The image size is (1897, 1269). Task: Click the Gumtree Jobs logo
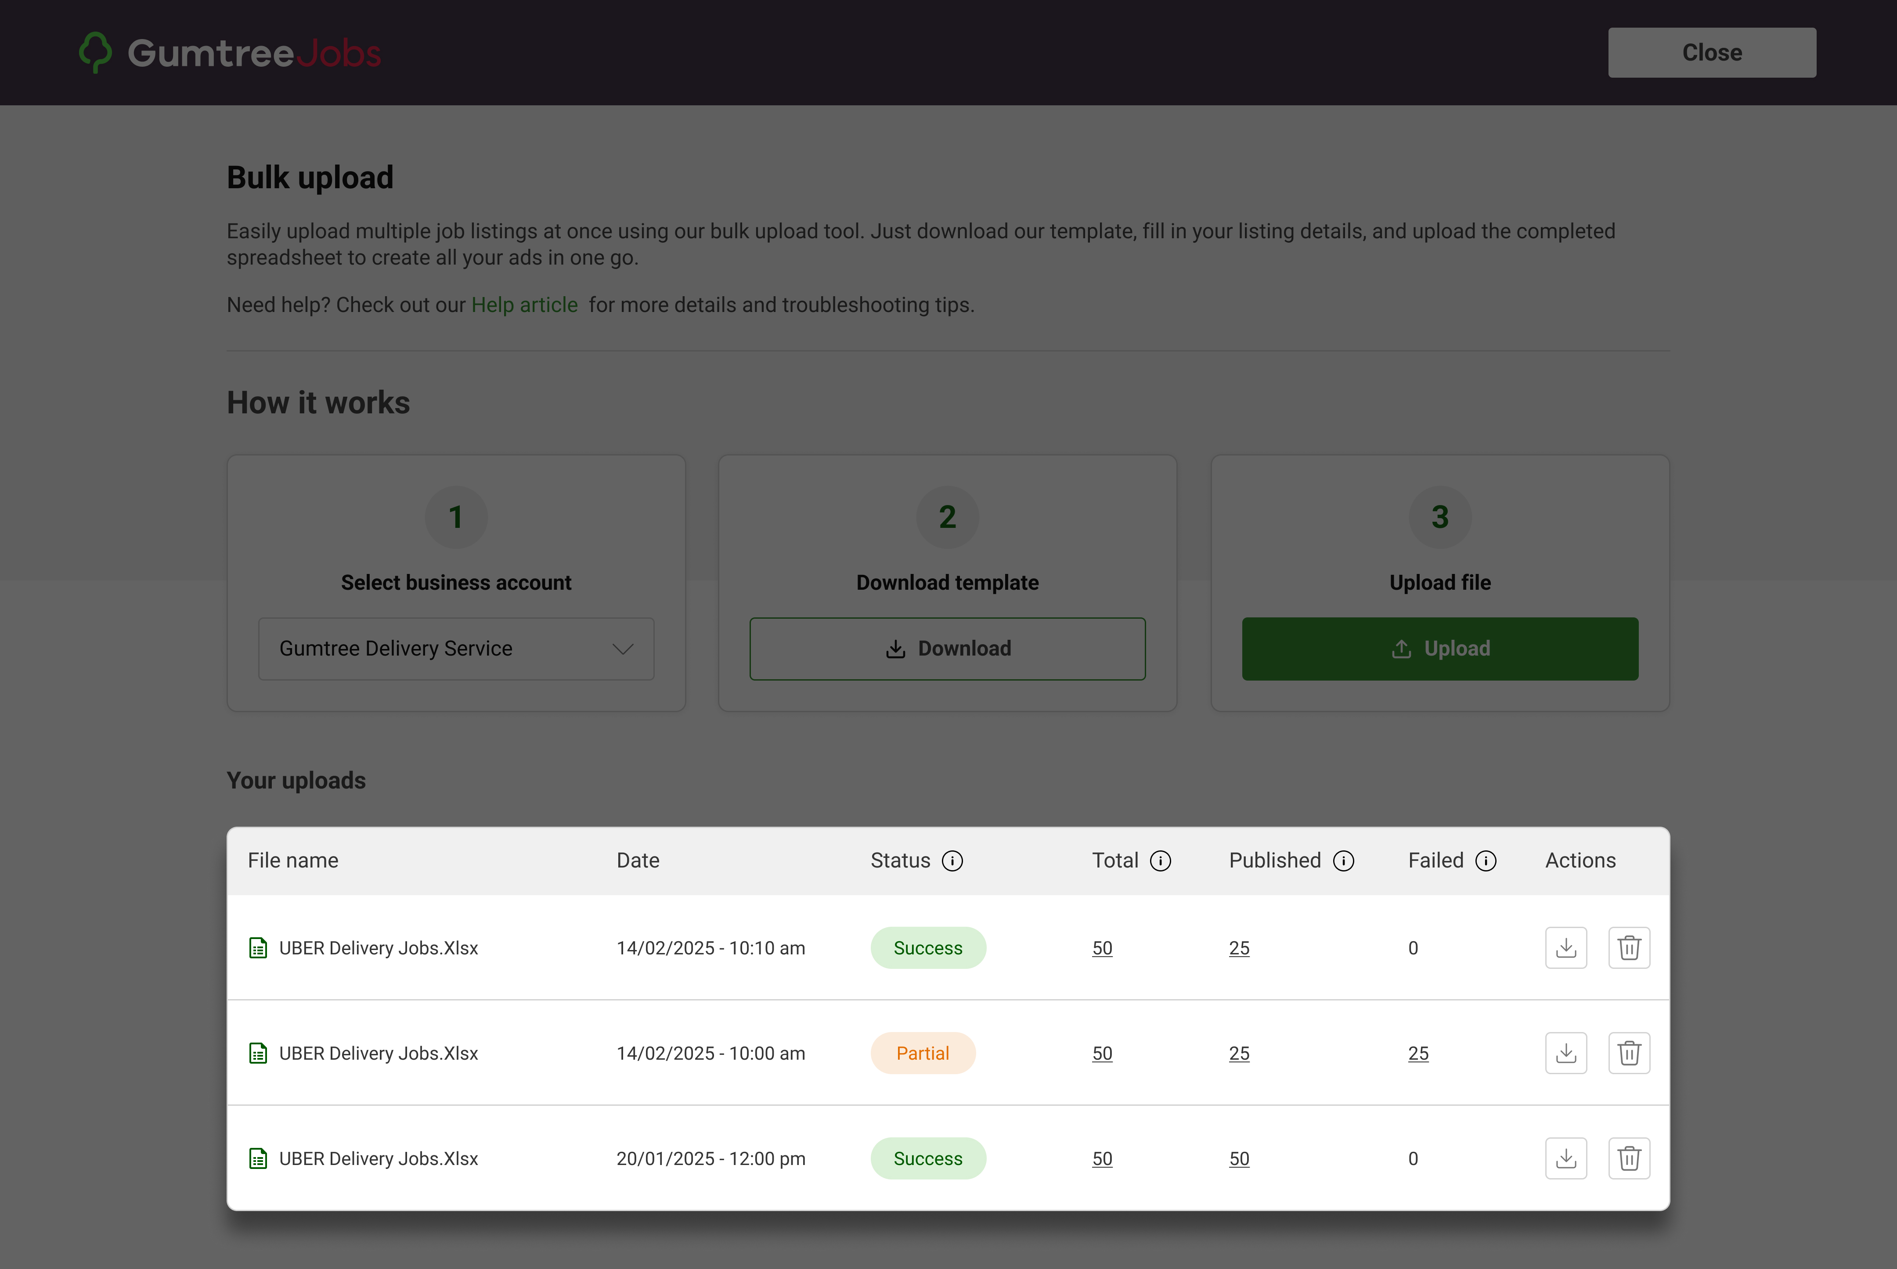(x=230, y=53)
